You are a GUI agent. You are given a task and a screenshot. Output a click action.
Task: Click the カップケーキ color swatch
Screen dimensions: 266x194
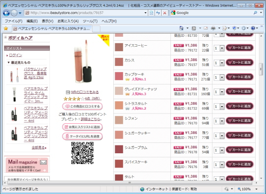119,76
